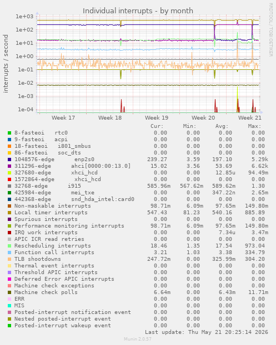Click the Non-maskable interrupts legend entry
This screenshot has height=345, width=276.
(53, 206)
